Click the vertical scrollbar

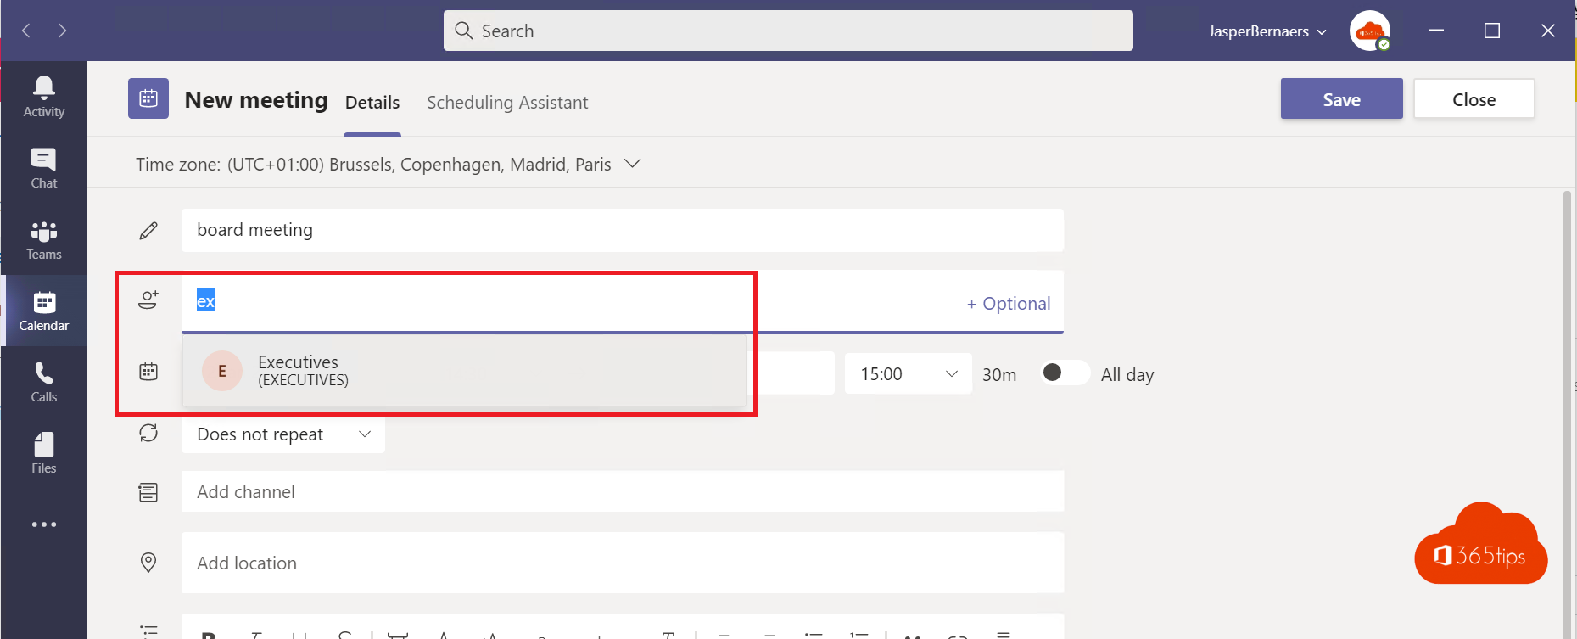pyautogui.click(x=1566, y=414)
